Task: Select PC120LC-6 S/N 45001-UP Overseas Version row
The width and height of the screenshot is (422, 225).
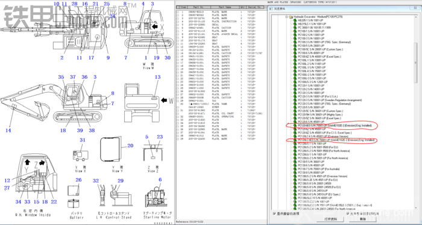Action: [323, 137]
